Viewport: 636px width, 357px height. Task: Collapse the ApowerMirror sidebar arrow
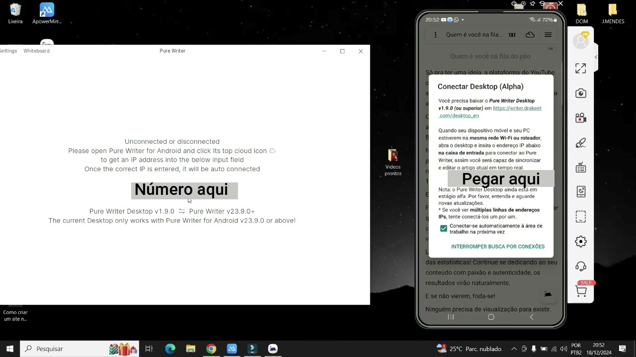(x=596, y=57)
